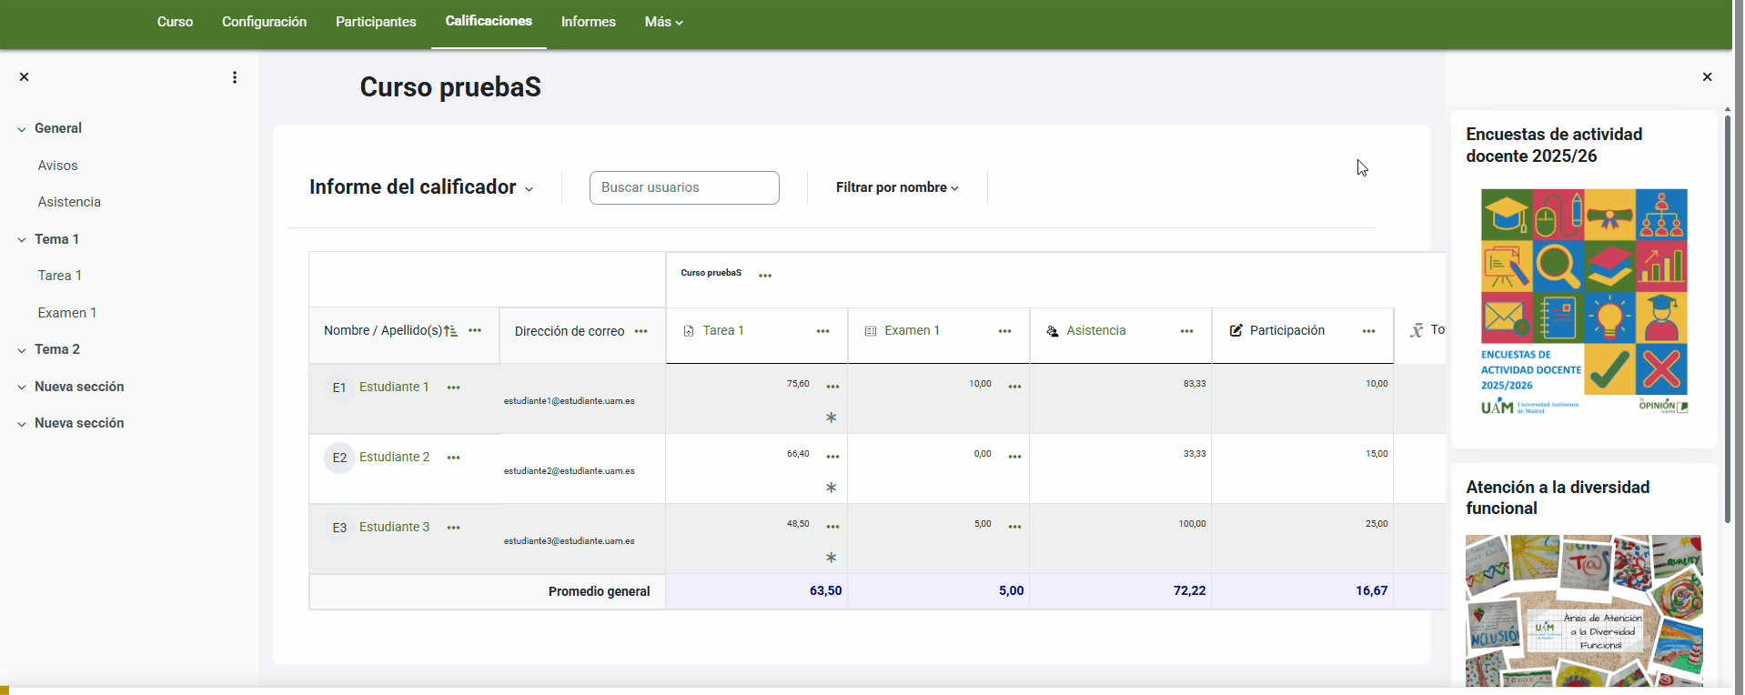Collapse the General section
Image resolution: width=1745 pixels, height=695 pixels.
(22, 129)
